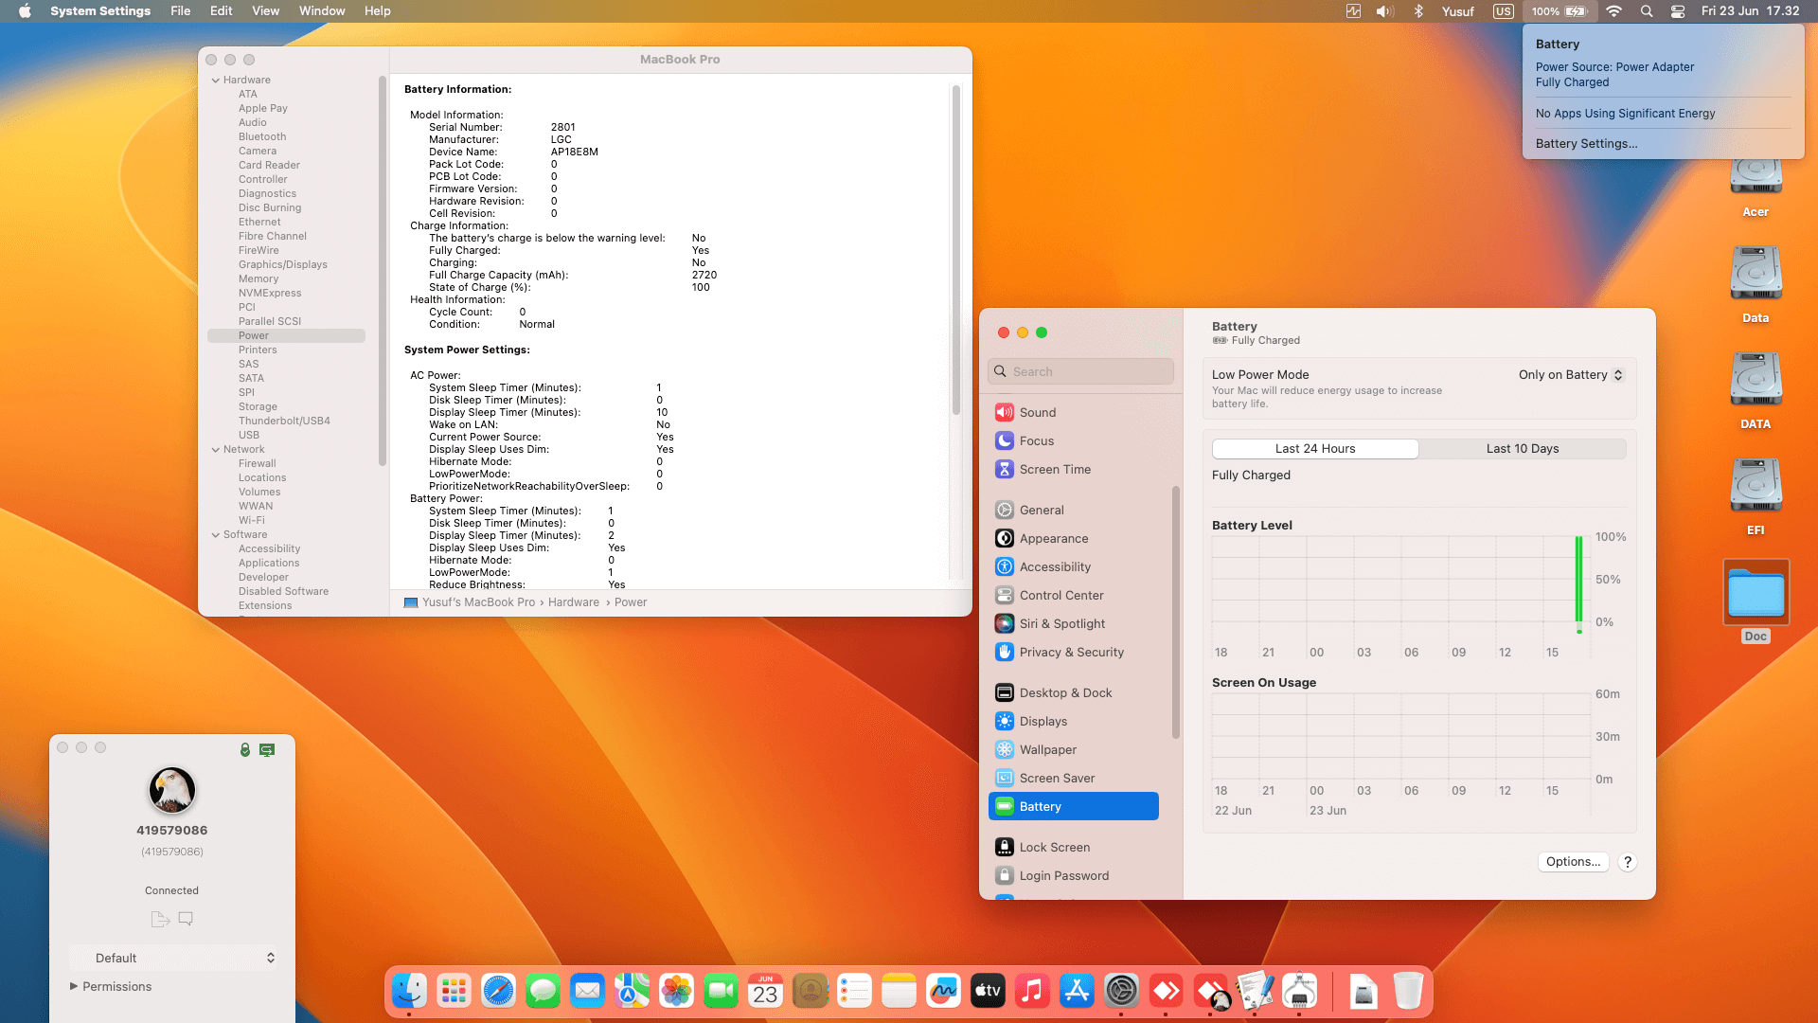
Task: Open Screen Saver icon in settings sidebar
Action: 1005,778
